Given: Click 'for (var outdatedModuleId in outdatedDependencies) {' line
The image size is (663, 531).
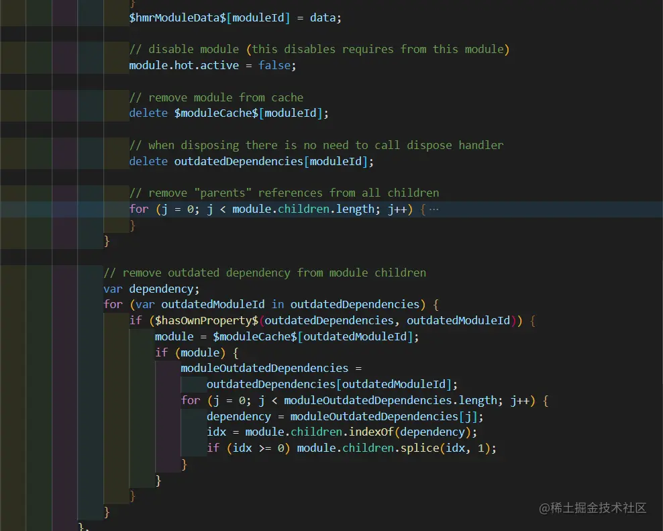Looking at the screenshot, I should (x=272, y=305).
